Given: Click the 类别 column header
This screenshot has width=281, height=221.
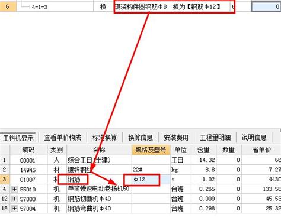Looking at the screenshot, I should pyautogui.click(x=57, y=150).
